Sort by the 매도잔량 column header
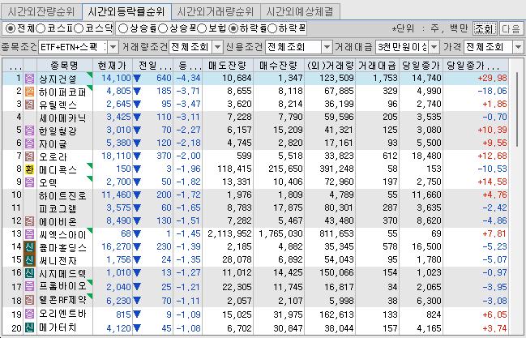The image size is (526, 338). click(228, 66)
